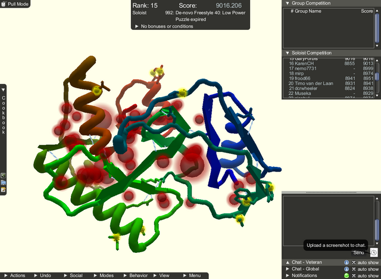Click the upload screenshot clock icon
Screen dimensions: 381x279
[x=374, y=252]
